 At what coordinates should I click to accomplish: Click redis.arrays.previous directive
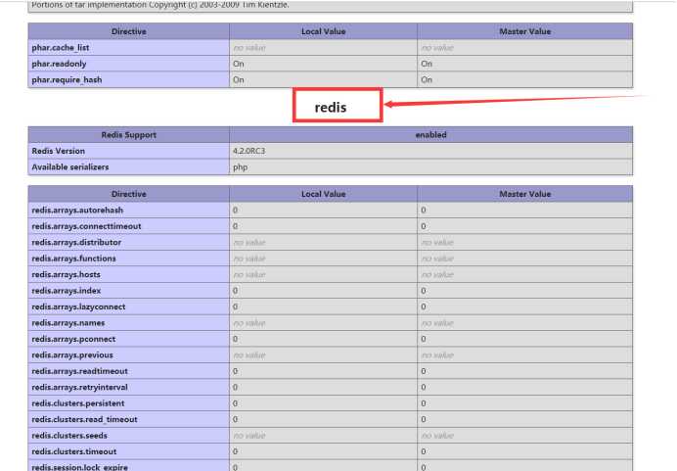pyautogui.click(x=72, y=354)
